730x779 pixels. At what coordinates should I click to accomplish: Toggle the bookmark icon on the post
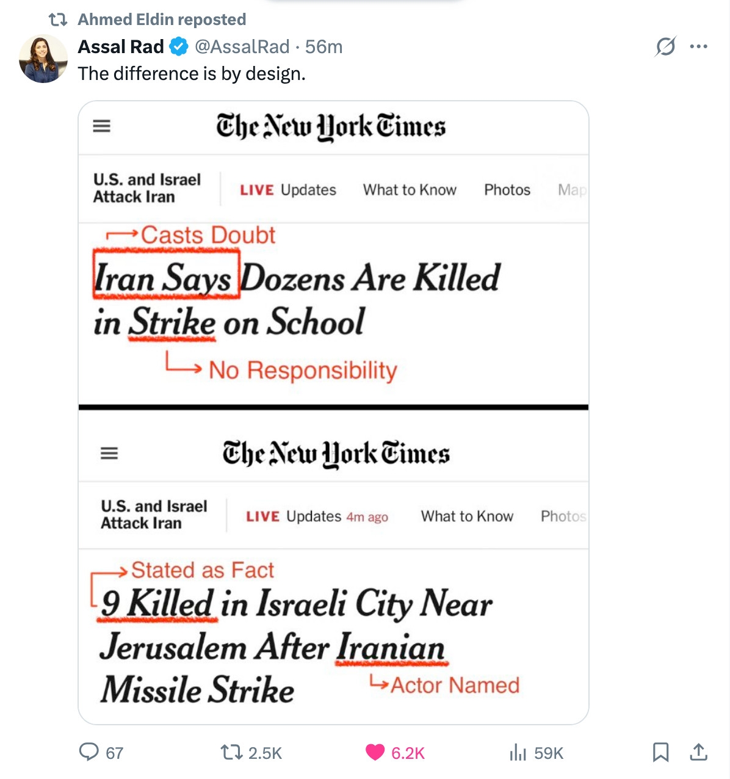(x=660, y=752)
